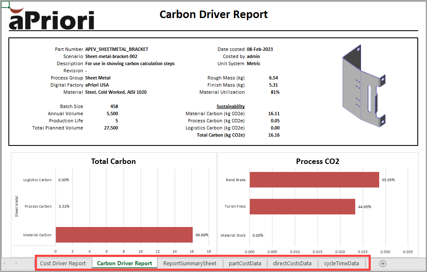The height and width of the screenshot is (272, 427).
Task: Select the Carbon Driver Report sheet tab
Action: coord(124,263)
